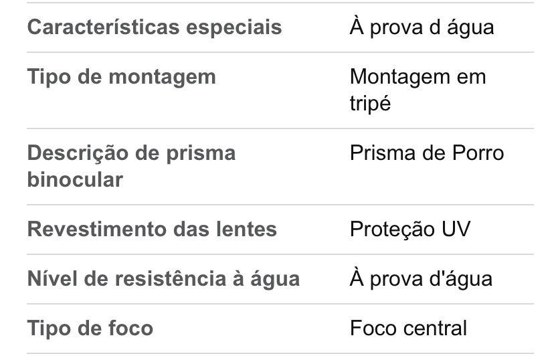This screenshot has height=356, width=554.
Task: Click the word 'binocular' in prism label
Action: 75,179
